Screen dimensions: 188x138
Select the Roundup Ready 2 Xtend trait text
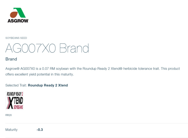48,85
